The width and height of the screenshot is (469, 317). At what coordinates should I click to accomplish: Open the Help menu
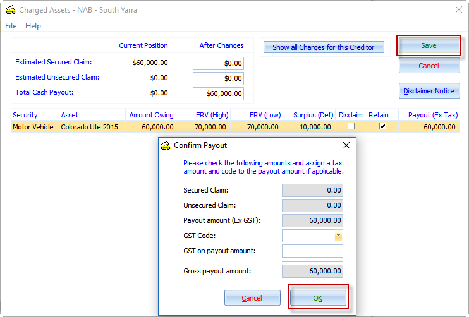coord(33,26)
